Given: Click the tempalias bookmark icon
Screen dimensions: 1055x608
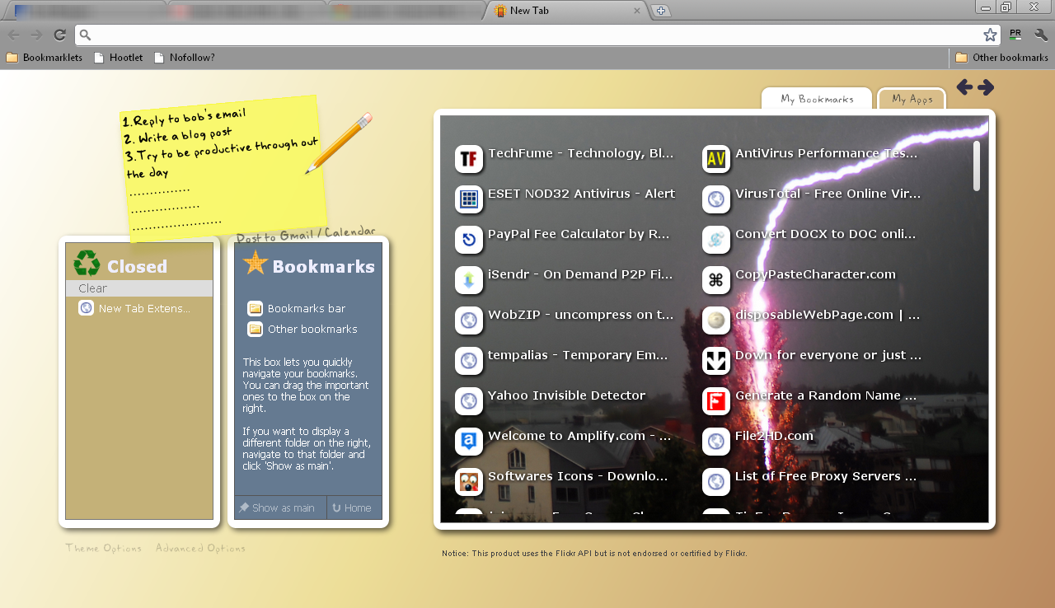Looking at the screenshot, I should pyautogui.click(x=469, y=361).
